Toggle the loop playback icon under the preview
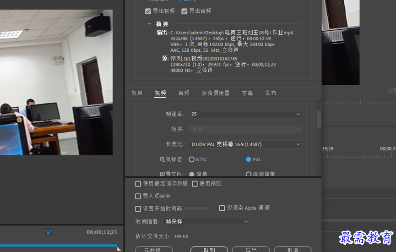 tap(49, 232)
